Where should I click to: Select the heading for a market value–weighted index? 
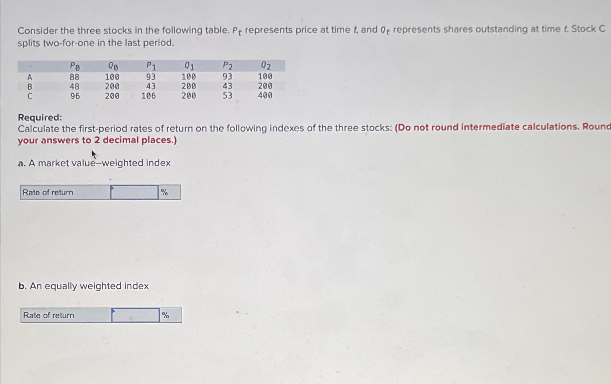pos(95,163)
